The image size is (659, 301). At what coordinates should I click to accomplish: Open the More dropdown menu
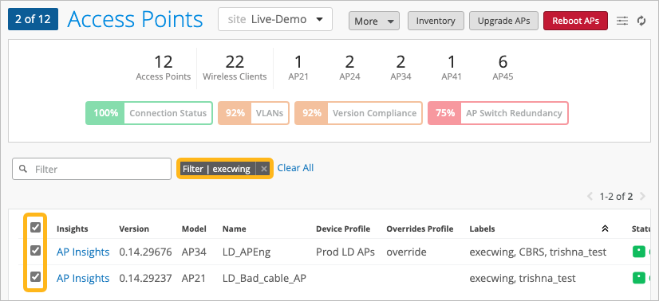[373, 21]
